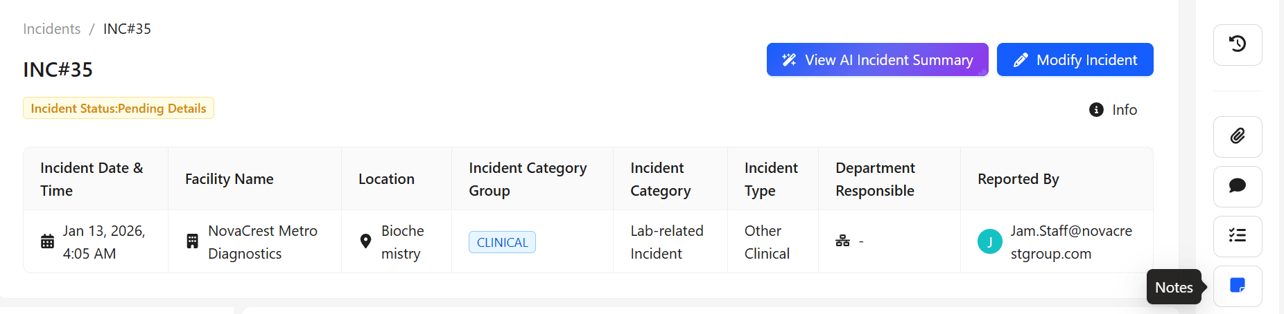Click the magic wand icon on AI Summary button
The height and width of the screenshot is (314, 1284).
[x=789, y=60]
